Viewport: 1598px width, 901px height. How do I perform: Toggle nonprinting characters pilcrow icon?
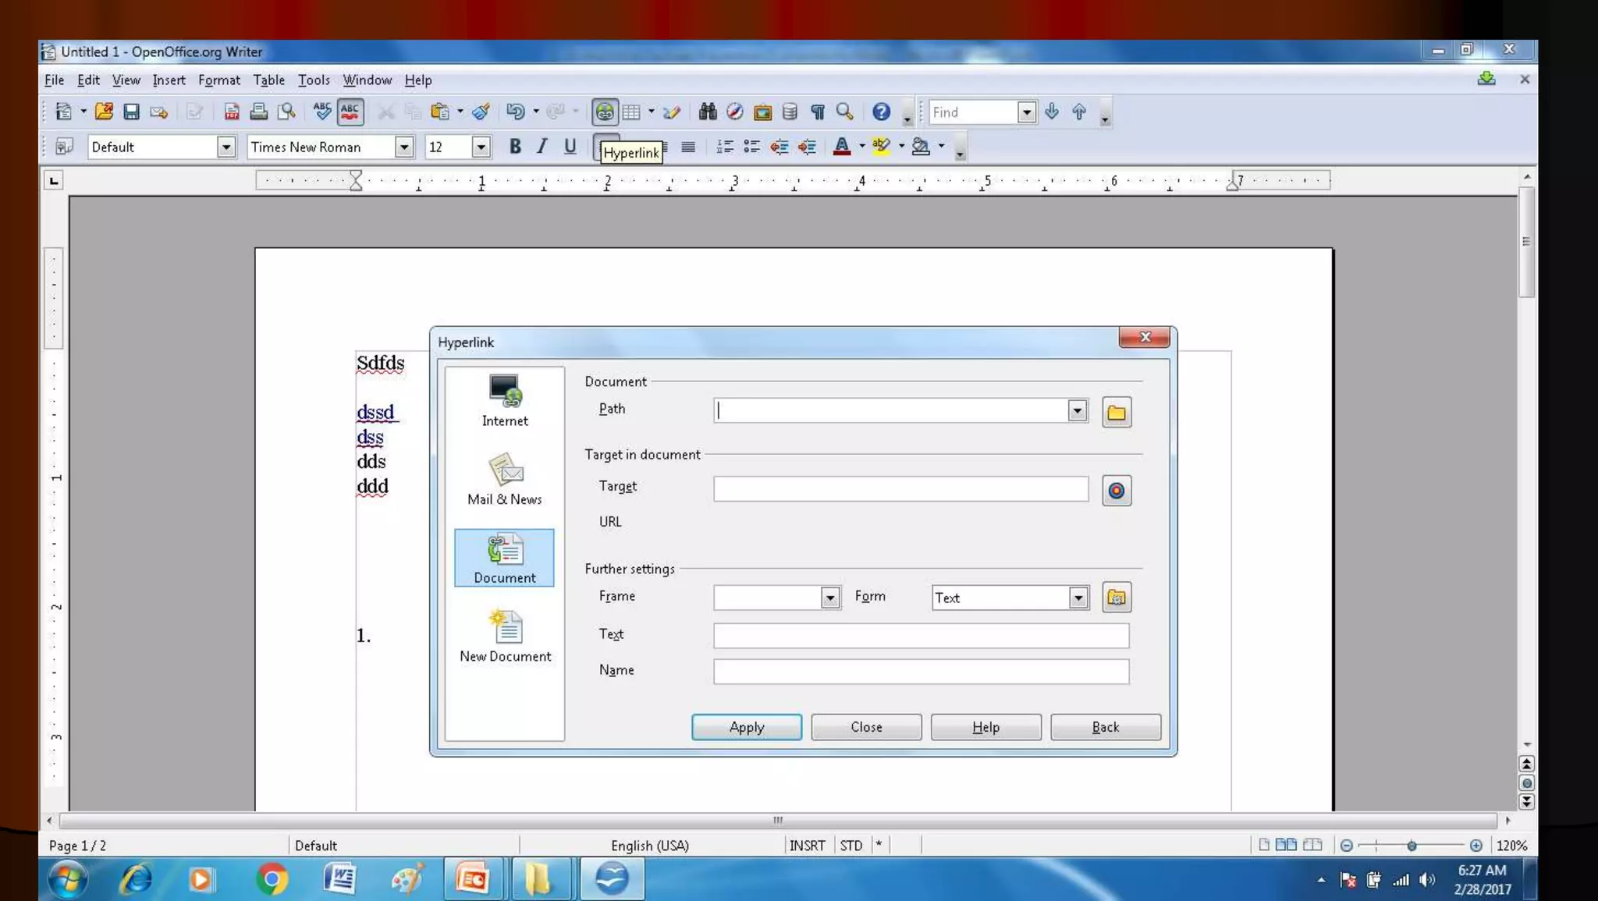[x=817, y=112]
